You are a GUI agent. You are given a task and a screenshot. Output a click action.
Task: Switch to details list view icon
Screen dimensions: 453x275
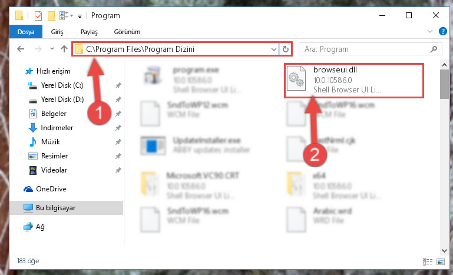pos(428,261)
